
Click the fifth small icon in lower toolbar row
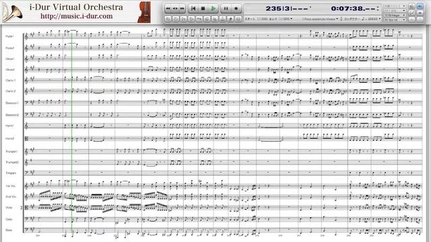click(x=199, y=19)
